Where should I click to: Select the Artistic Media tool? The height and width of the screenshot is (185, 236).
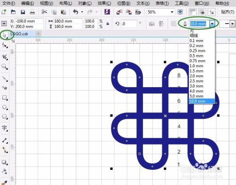click(x=5, y=88)
